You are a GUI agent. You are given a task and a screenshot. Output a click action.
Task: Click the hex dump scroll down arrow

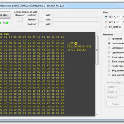[97, 115]
